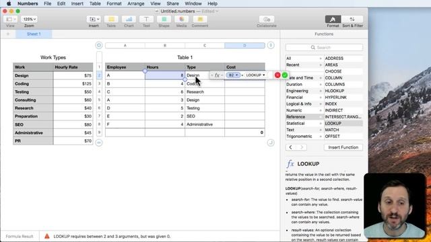This screenshot has width=431, height=242.
Task: Open the LOOKUP token dropdown arrow
Action: [x=264, y=75]
